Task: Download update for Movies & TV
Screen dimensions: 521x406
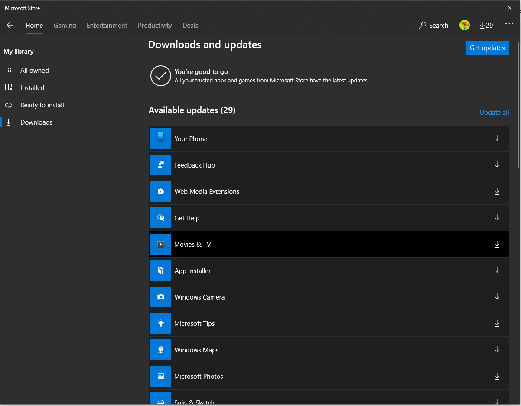Action: point(497,244)
